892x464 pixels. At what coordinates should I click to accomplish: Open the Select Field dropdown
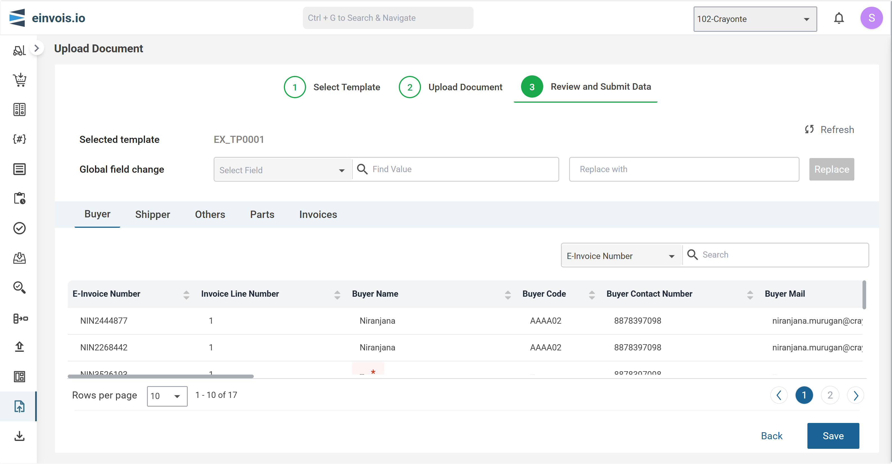coord(283,170)
